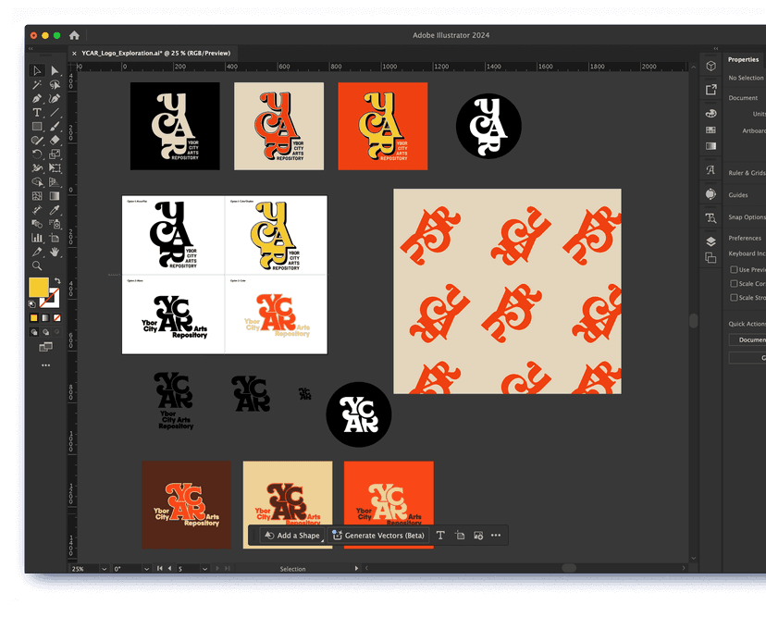766x617 pixels.
Task: Open the 25% zoom level dropdown
Action: [104, 569]
